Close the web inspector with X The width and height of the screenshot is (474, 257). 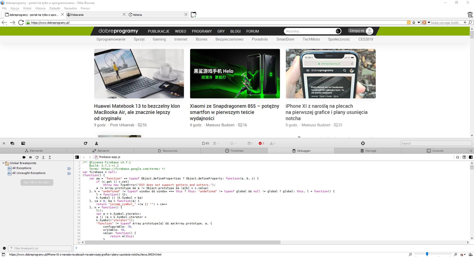(4, 143)
